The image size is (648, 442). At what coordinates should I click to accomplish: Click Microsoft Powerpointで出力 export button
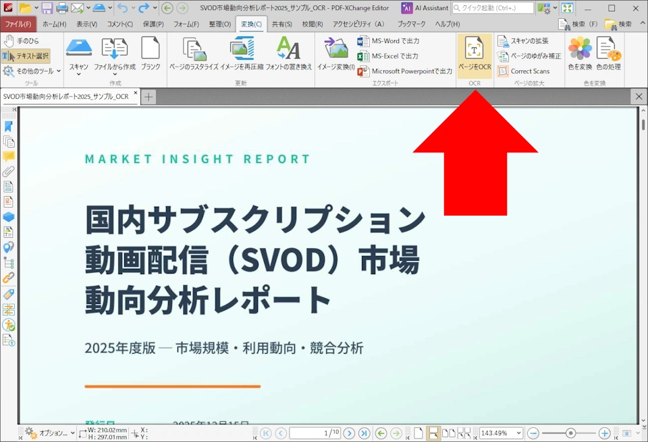[406, 71]
